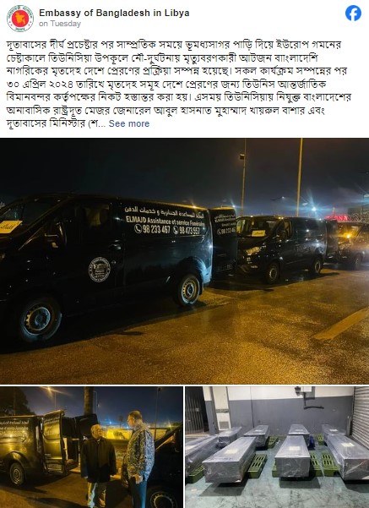Expand the post with See more

pos(129,123)
